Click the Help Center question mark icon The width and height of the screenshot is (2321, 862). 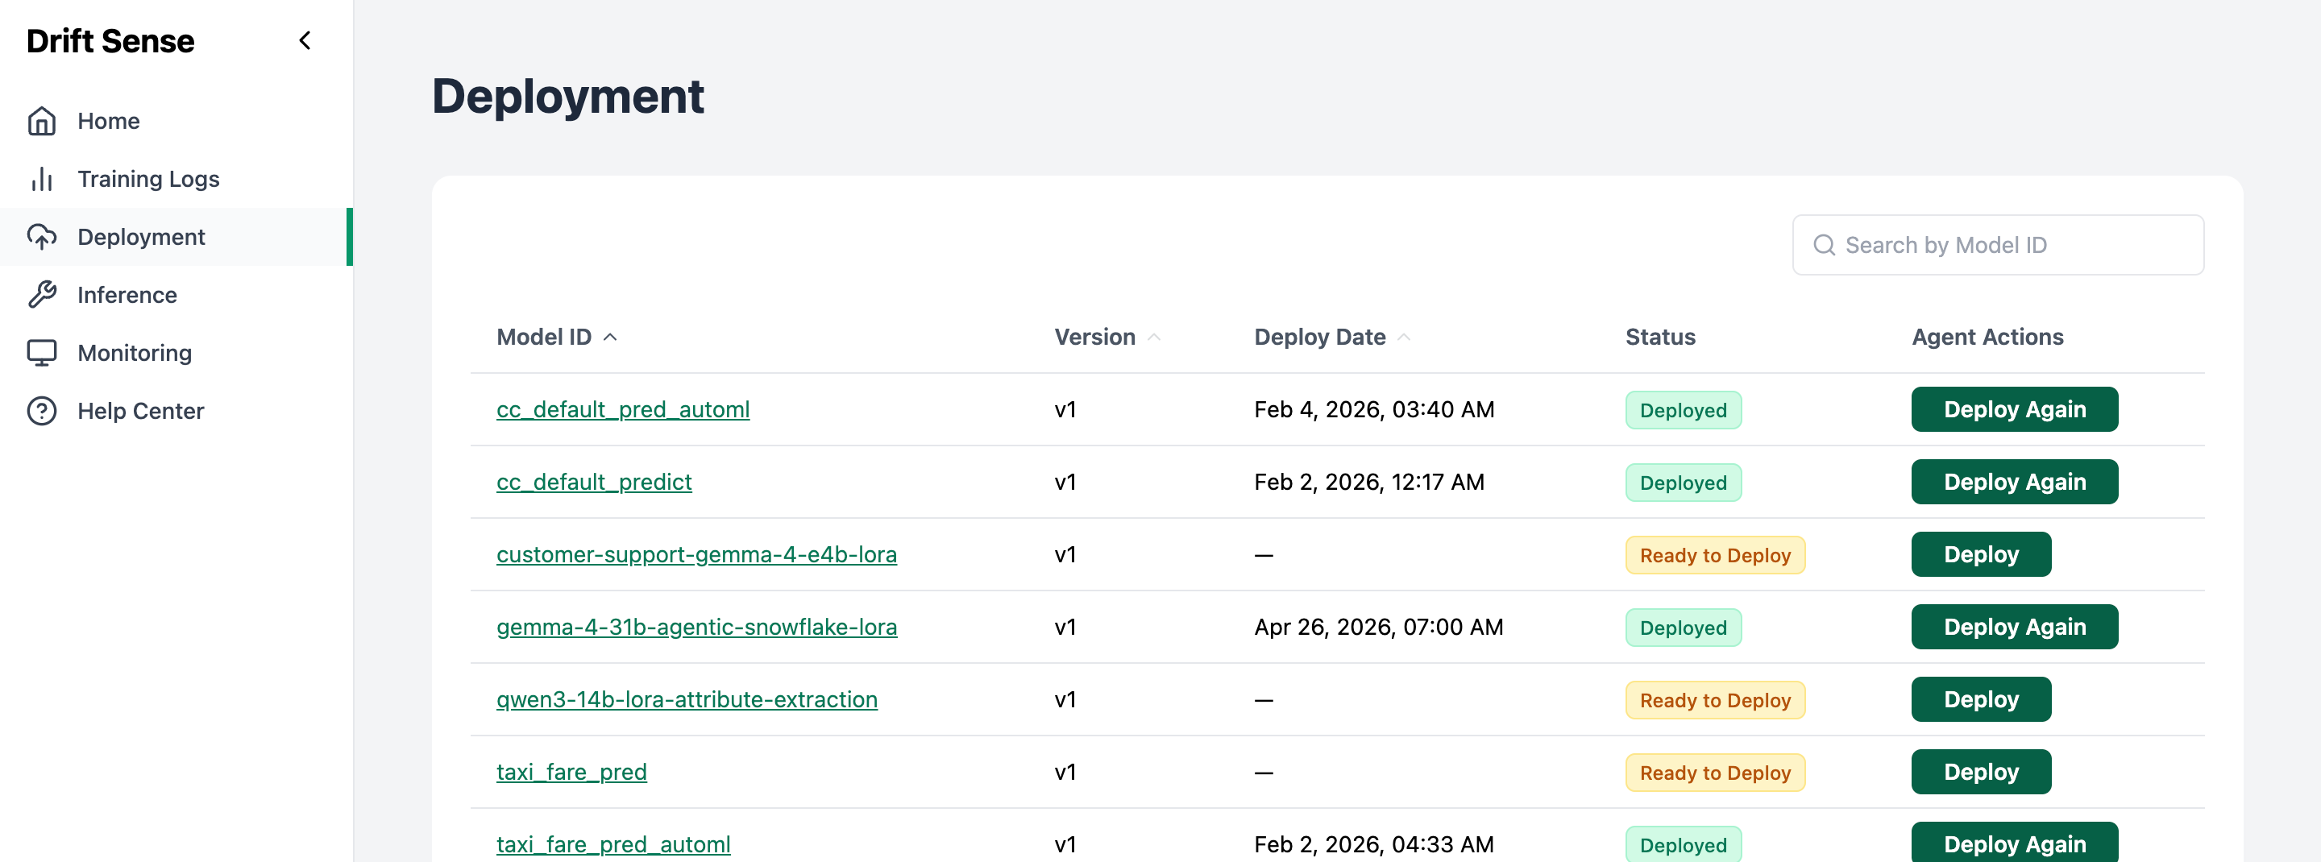click(41, 411)
